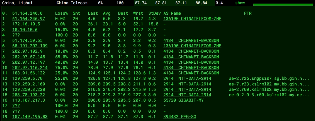Screen dimensions: 315x121
Task: Open AS link 394432 PEG-SG
Action: pyautogui.click(x=180, y=117)
